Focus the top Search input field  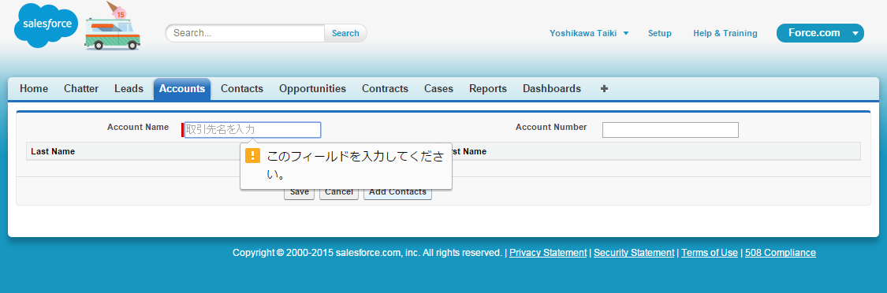(245, 33)
